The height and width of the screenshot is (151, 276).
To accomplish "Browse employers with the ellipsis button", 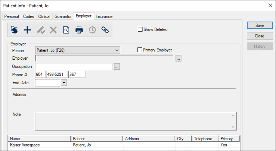I will click(x=178, y=59).
